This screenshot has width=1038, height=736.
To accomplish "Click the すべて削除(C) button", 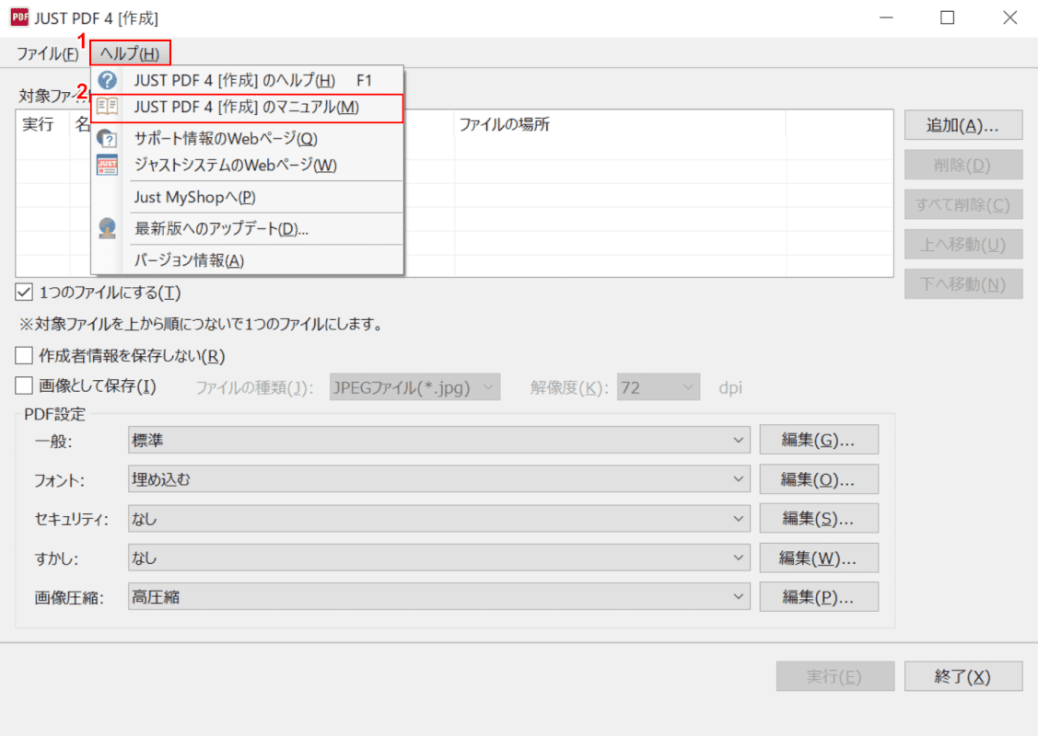I will coord(963,204).
